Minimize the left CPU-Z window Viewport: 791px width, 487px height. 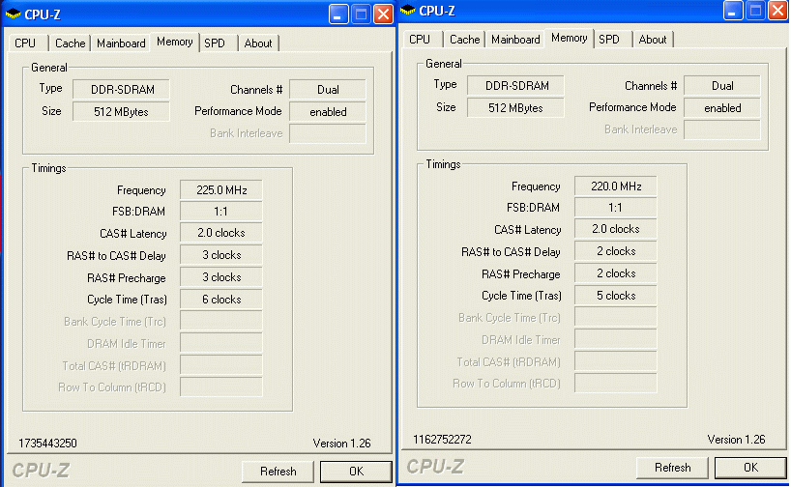click(x=337, y=14)
